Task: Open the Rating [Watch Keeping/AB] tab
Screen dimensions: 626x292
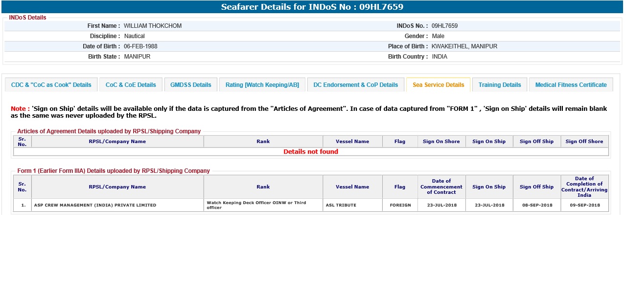Action: (262, 85)
